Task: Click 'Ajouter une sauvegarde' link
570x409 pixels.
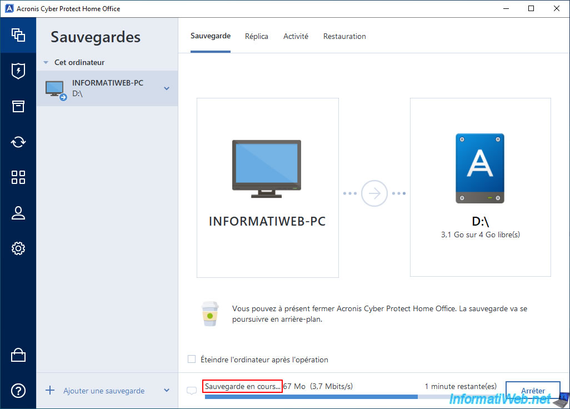Action: pos(104,391)
